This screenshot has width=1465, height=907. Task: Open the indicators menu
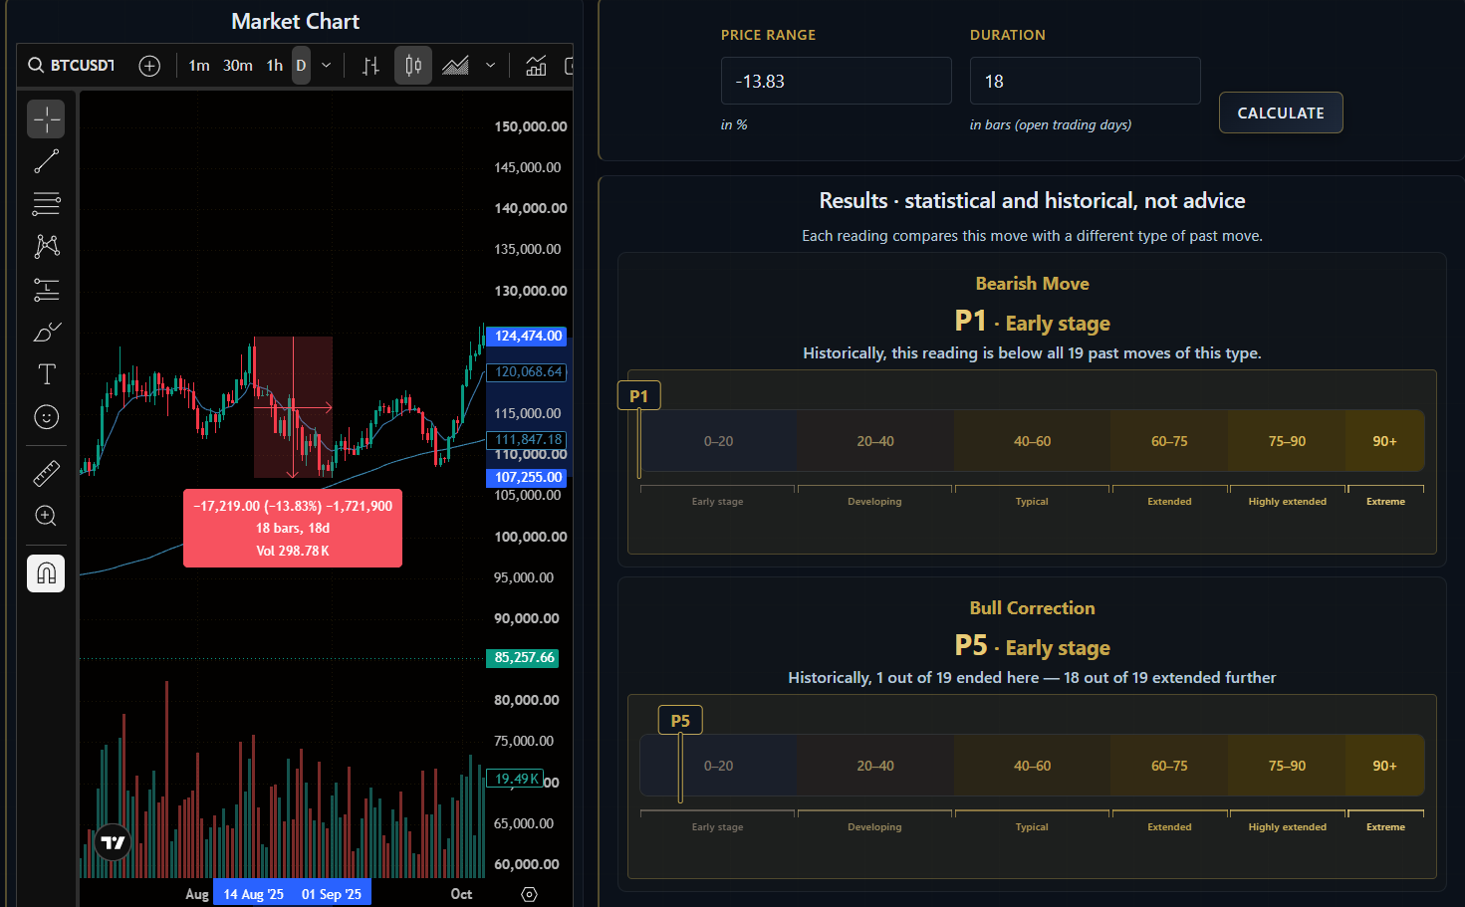coord(536,66)
